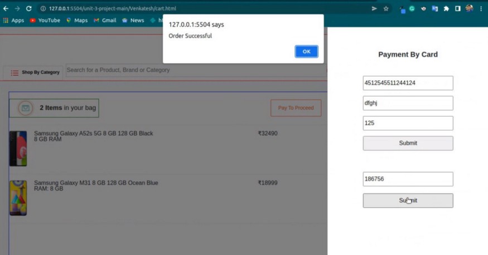488x255 pixels.
Task: Open the Extensions puzzle menu
Action: [x=446, y=9]
